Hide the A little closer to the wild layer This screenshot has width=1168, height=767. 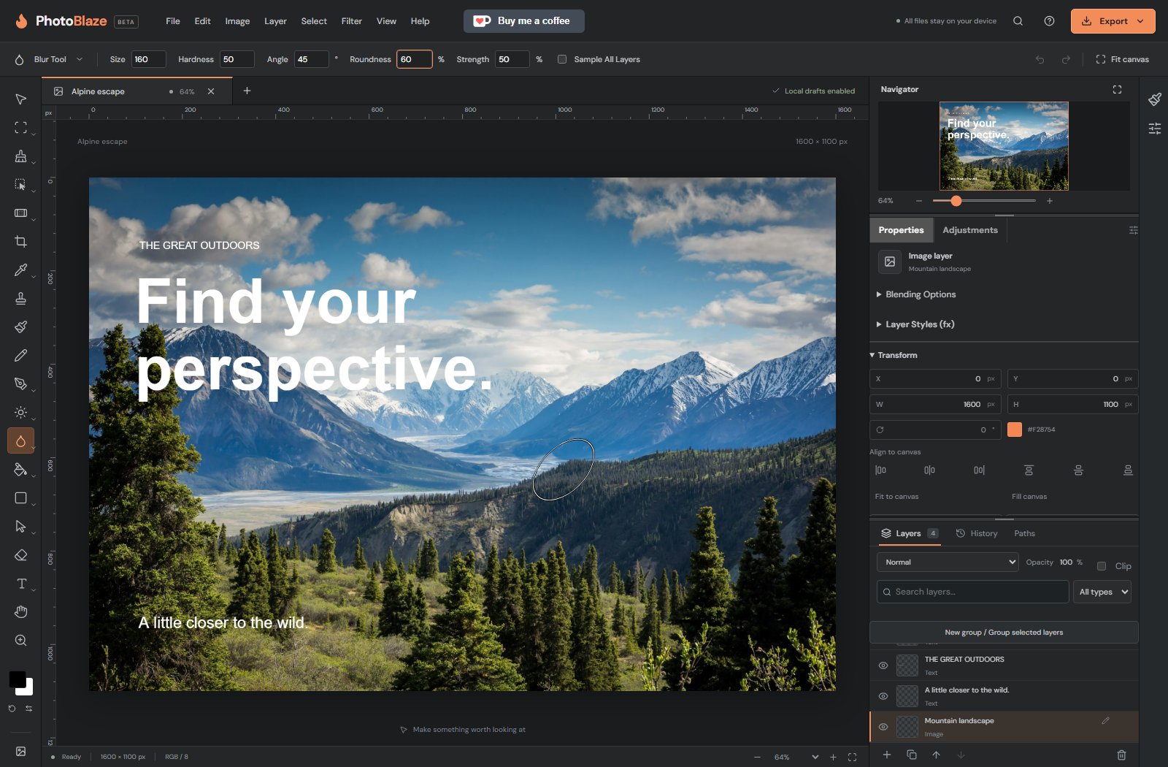tap(883, 696)
